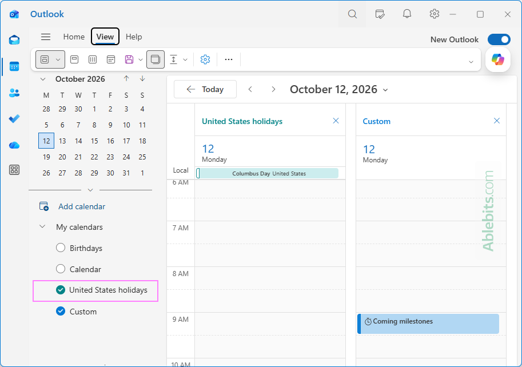The image size is (522, 367).
Task: Open the Columbus Day event
Action: pyautogui.click(x=268, y=173)
